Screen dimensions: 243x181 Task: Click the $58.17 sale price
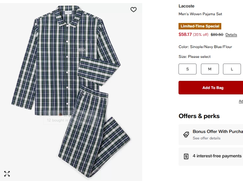(x=185, y=35)
